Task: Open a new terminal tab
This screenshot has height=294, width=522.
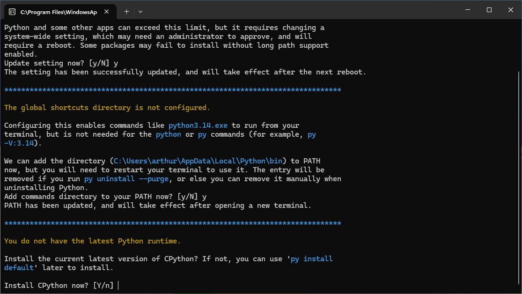Action: (x=126, y=12)
